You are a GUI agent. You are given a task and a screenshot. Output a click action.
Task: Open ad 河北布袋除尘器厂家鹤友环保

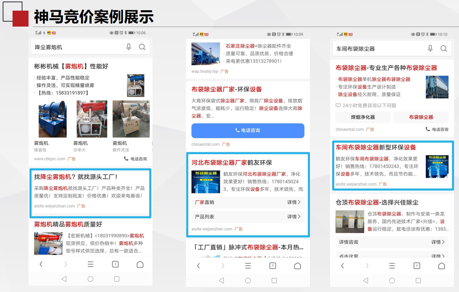pos(232,163)
